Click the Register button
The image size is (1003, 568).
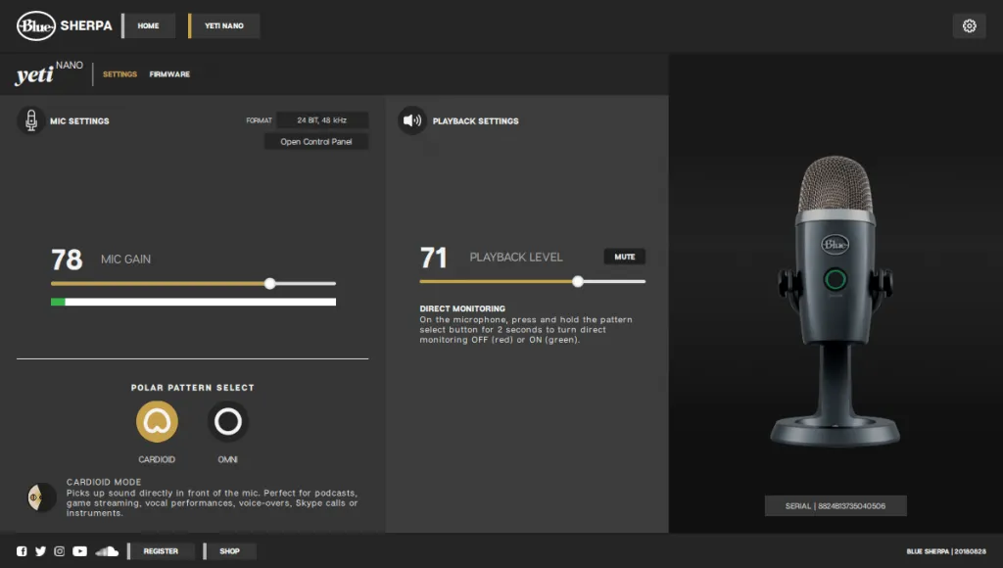pyautogui.click(x=162, y=551)
